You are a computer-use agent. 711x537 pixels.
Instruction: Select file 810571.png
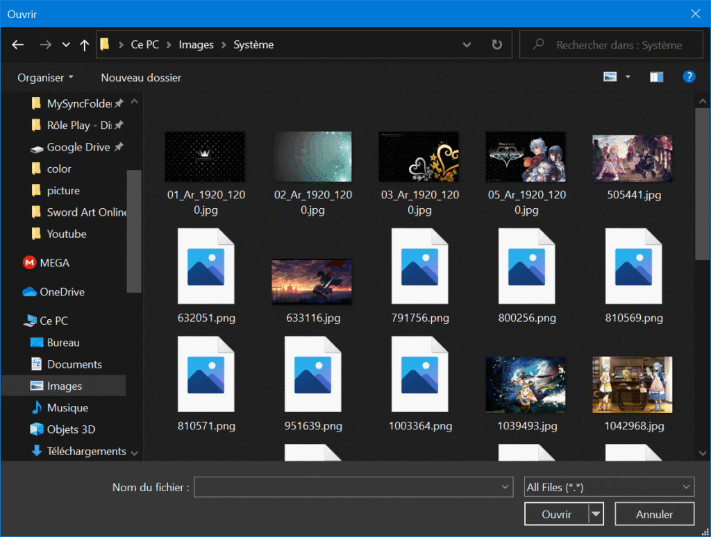click(x=206, y=384)
